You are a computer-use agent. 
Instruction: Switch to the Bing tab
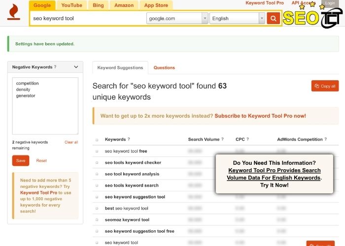(x=98, y=5)
